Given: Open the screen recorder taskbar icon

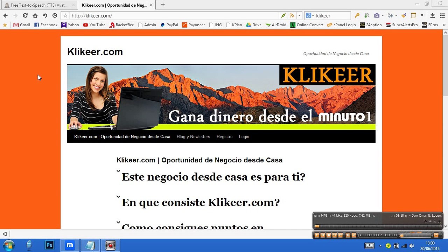Looking at the screenshot, I should 111,245.
